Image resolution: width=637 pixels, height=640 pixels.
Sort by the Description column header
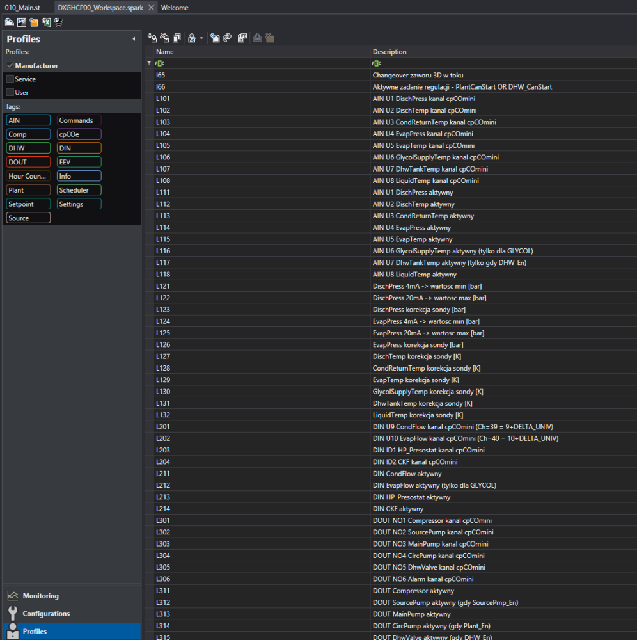pyautogui.click(x=503, y=52)
